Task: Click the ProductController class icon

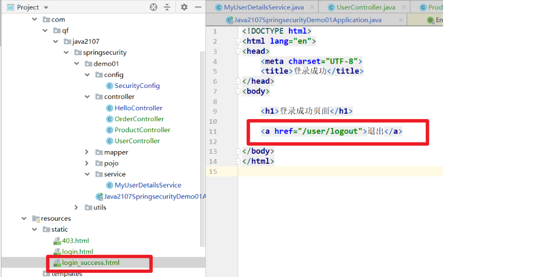Action: coord(109,130)
